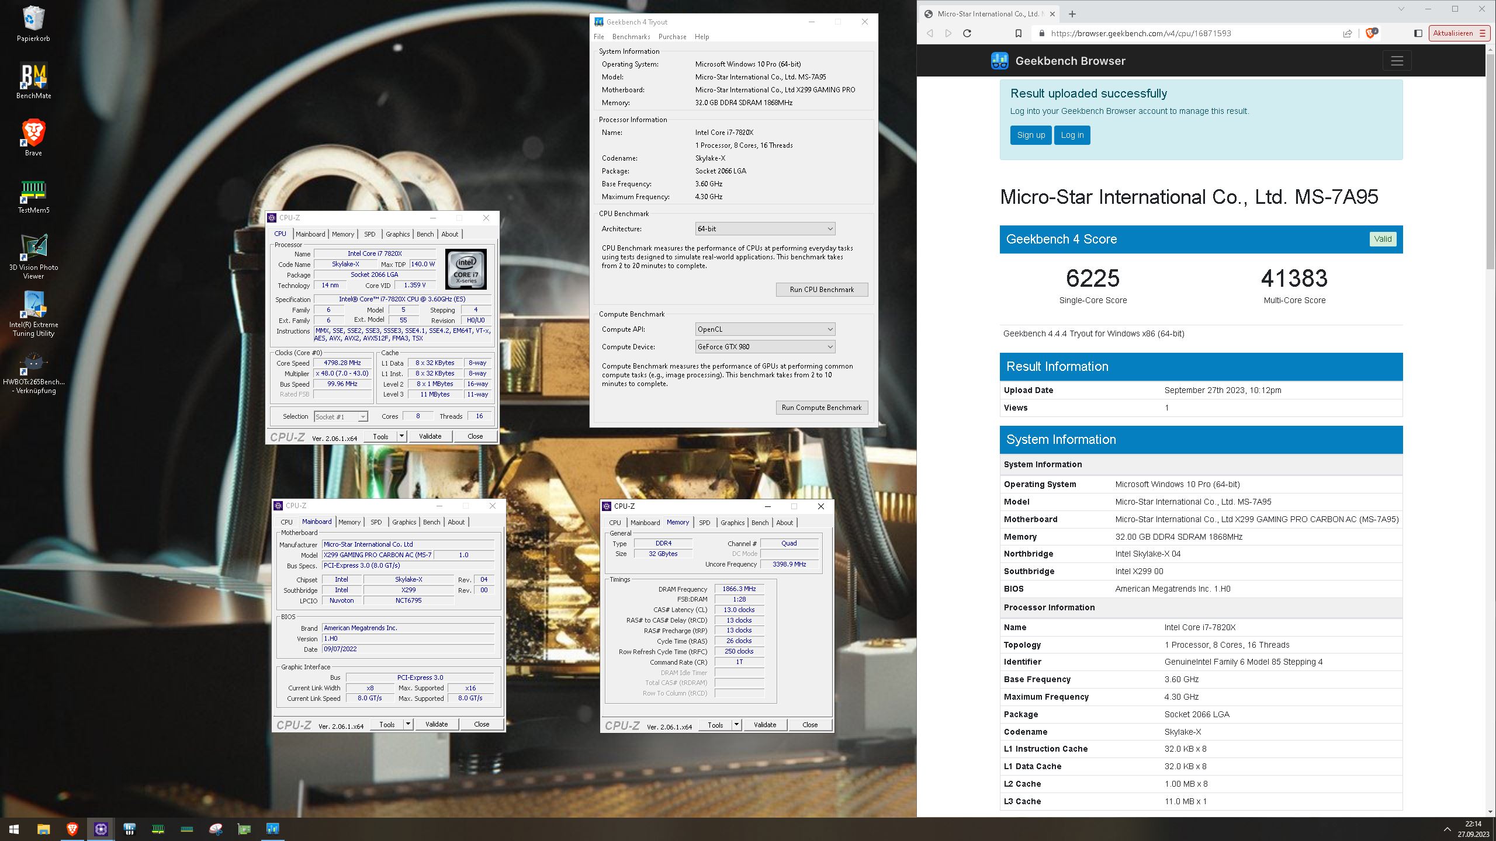The image size is (1496, 841).
Task: Click Close in Mainboard CPU-Z window
Action: [482, 724]
